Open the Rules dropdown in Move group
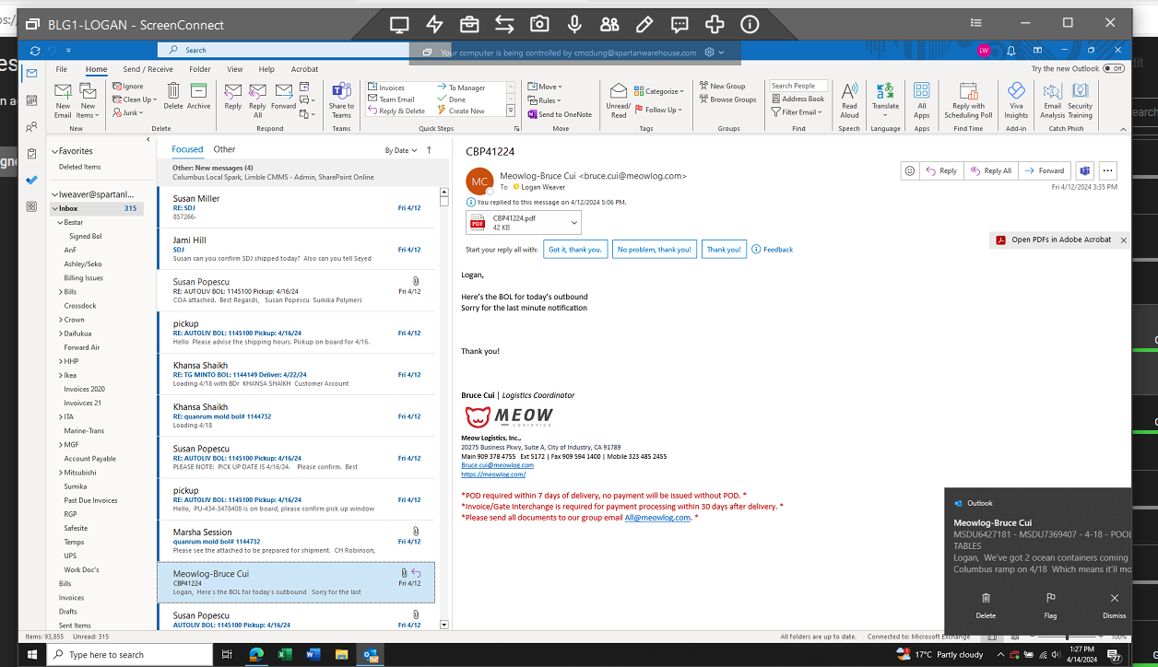 (x=544, y=100)
